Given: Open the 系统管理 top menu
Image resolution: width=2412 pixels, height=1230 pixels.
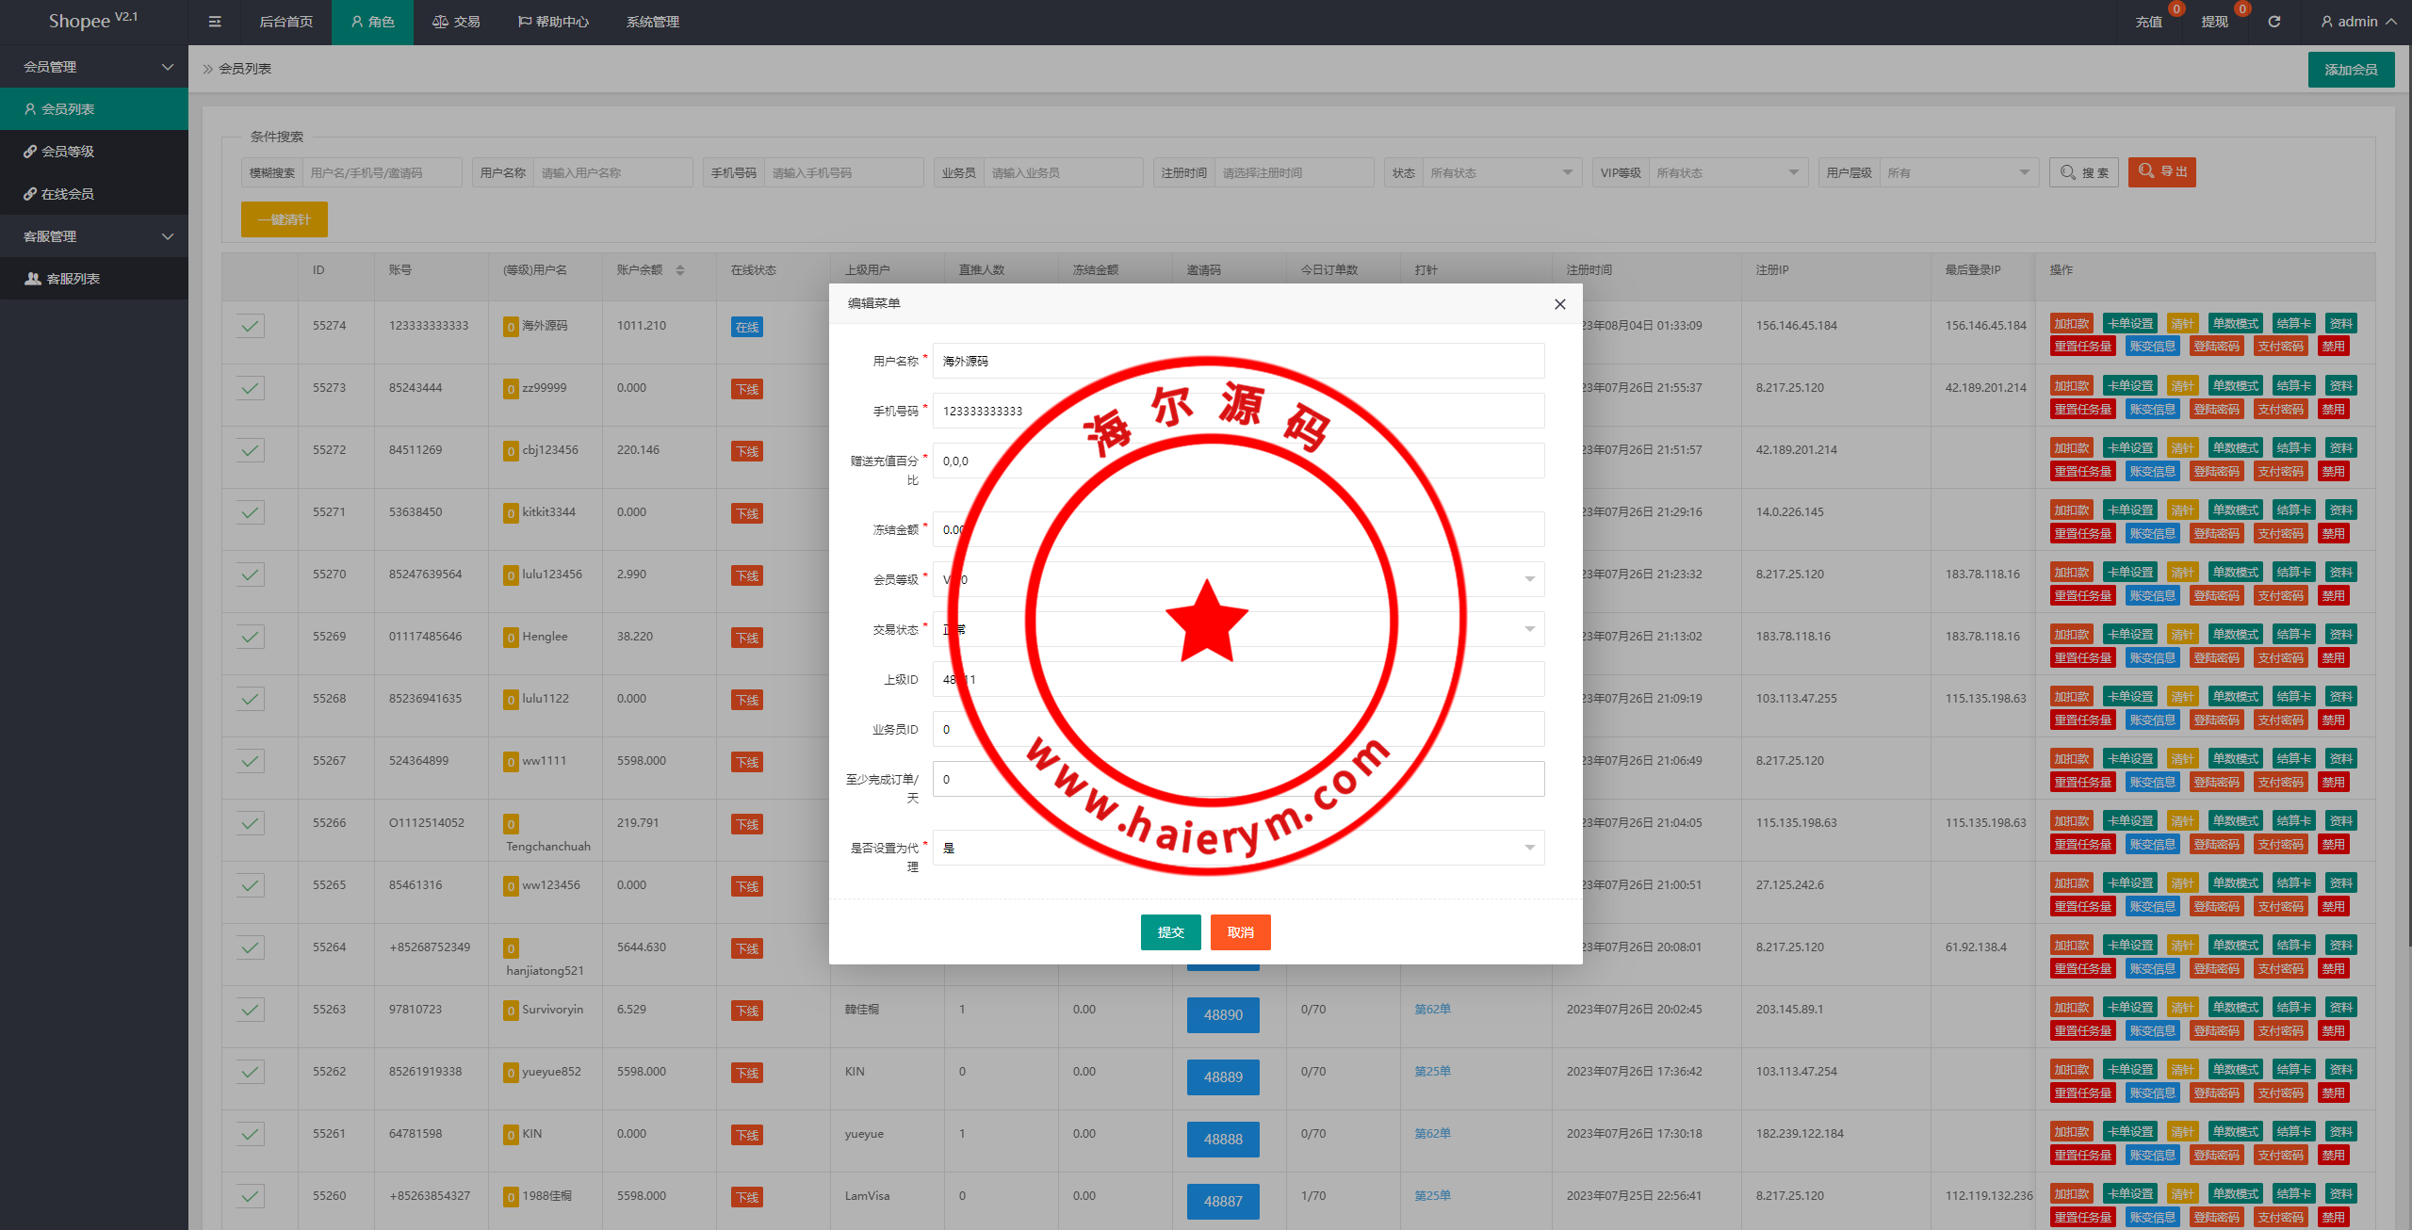Looking at the screenshot, I should point(652,22).
